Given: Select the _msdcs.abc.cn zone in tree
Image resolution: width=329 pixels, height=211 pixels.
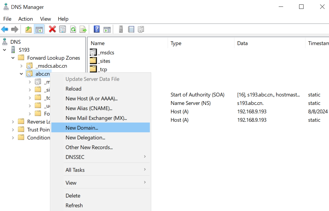Looking at the screenshot, I should (x=51, y=66).
